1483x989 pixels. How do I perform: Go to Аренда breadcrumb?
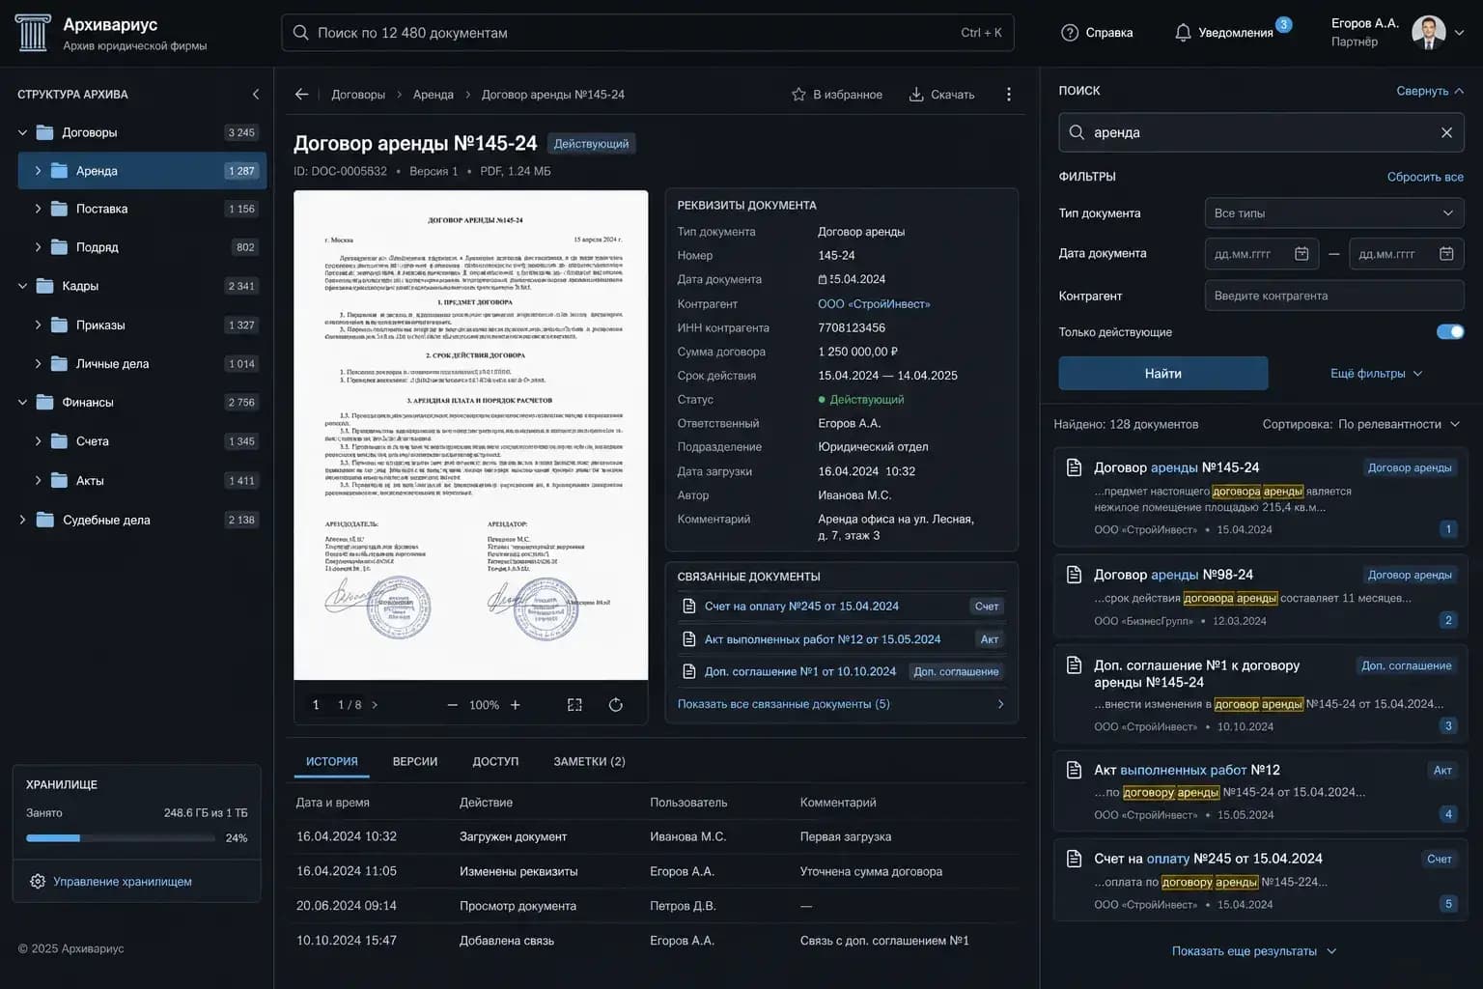click(x=434, y=95)
